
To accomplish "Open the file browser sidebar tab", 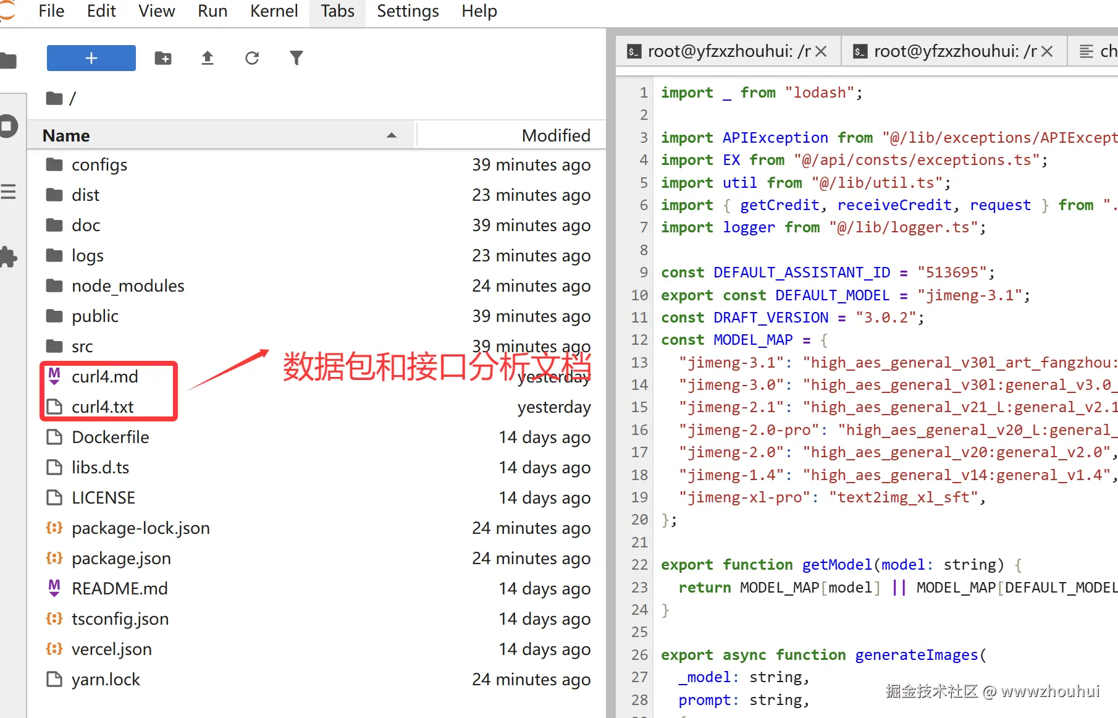I will pos(8,61).
